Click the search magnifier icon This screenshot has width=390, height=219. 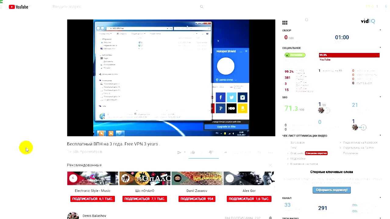[x=201, y=7]
